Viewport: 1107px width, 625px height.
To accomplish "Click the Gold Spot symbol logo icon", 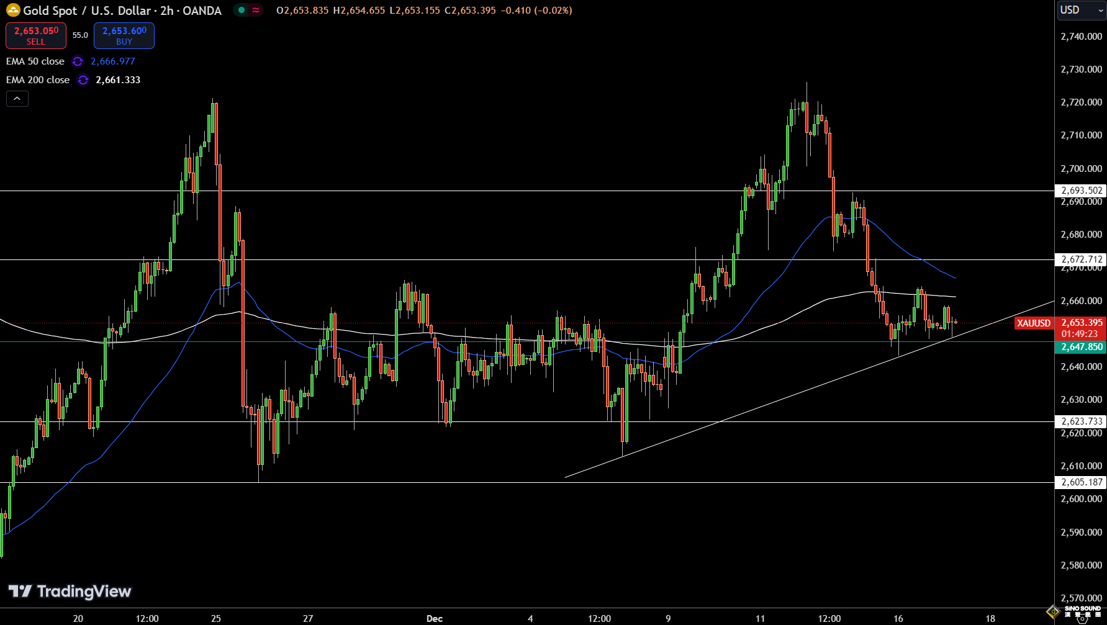I will pos(13,11).
